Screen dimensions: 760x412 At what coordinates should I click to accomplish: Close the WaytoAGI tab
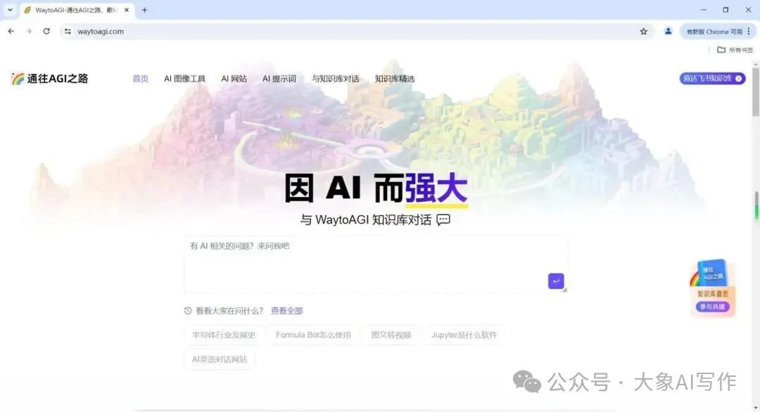coord(127,10)
